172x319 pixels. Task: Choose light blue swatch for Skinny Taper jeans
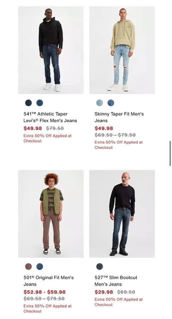100,103
